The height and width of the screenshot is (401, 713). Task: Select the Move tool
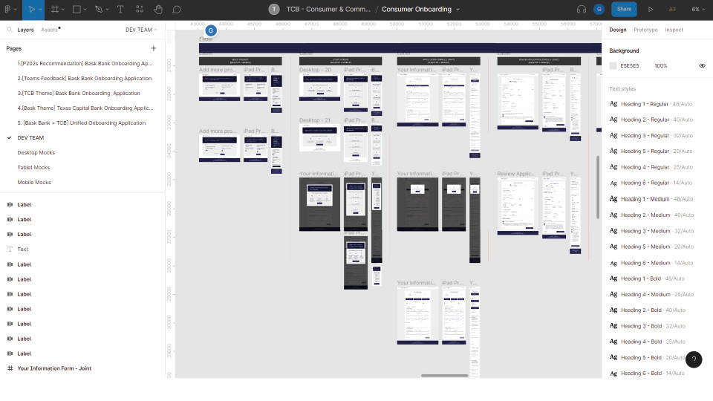pyautogui.click(x=30, y=10)
